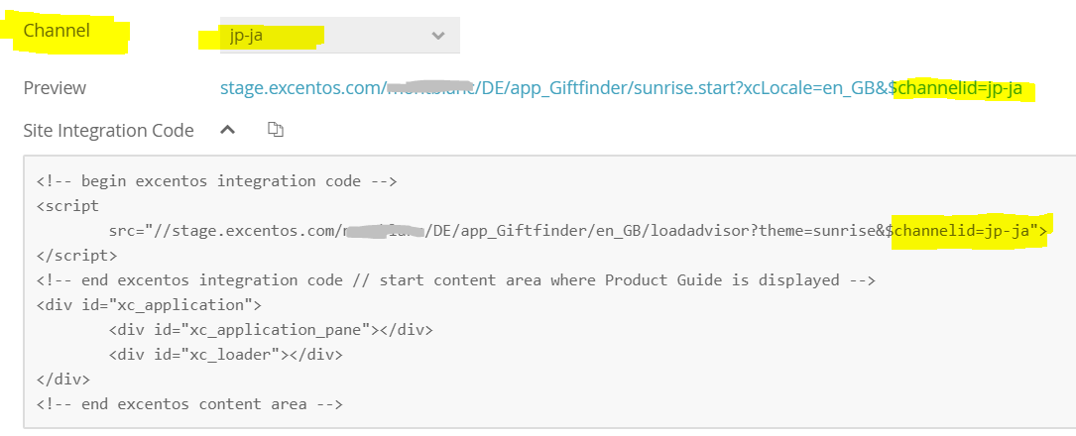Click the begin excentos integration code comment
Image resolution: width=1076 pixels, height=436 pixels.
(x=216, y=181)
